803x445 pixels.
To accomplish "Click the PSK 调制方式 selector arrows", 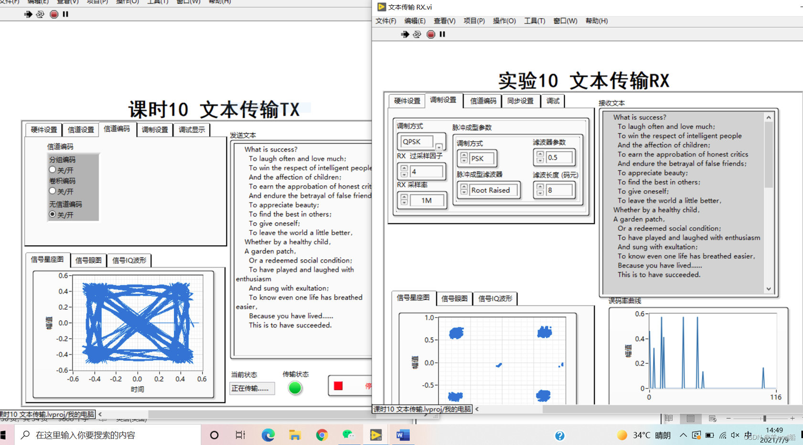I will [464, 158].
